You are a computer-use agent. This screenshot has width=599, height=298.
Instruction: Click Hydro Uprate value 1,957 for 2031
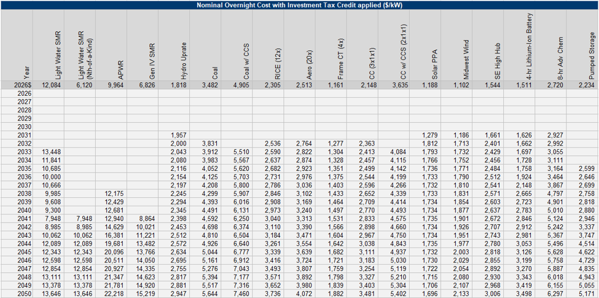[178, 135]
